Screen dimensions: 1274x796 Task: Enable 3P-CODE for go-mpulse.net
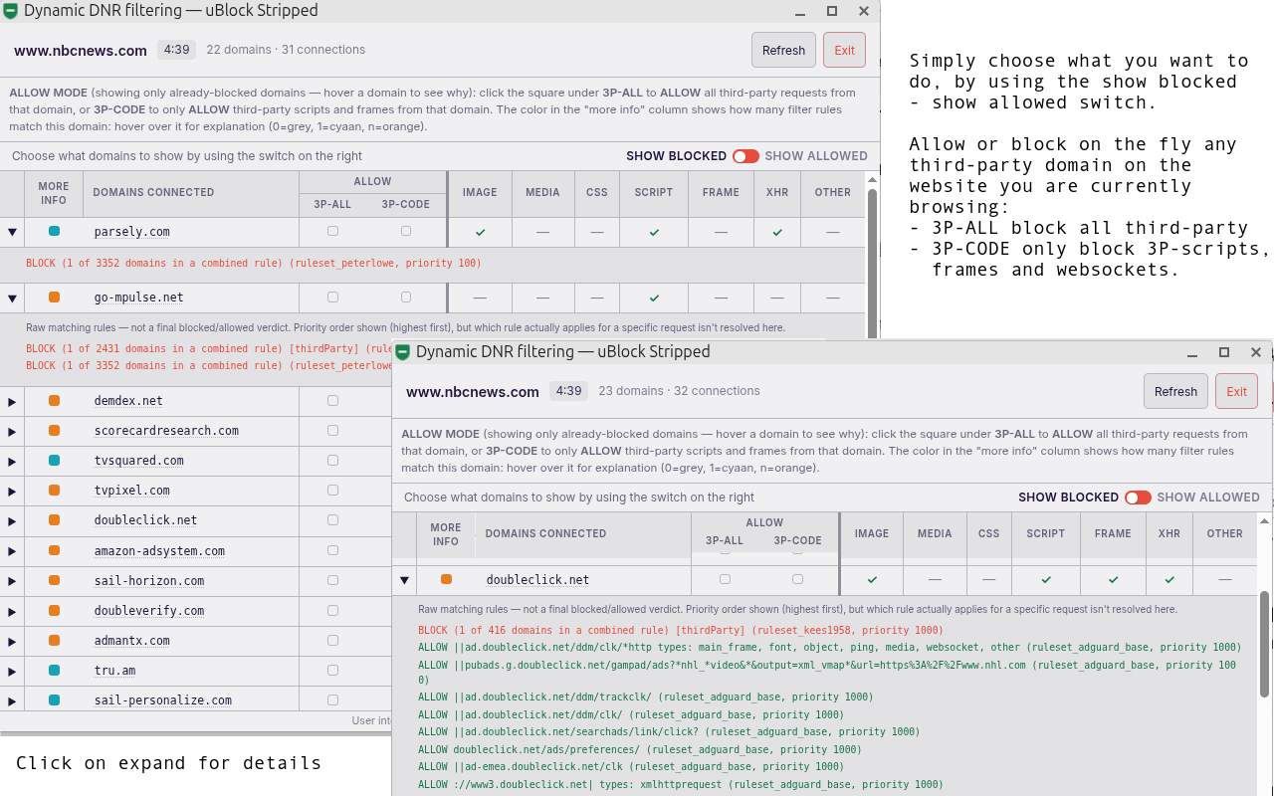coord(406,297)
